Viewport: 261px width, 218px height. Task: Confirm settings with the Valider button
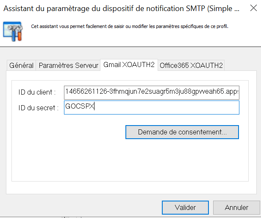[185, 207]
